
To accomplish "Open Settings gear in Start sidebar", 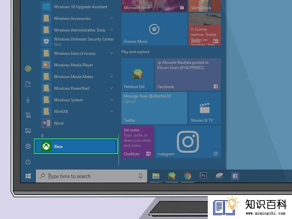I will pyautogui.click(x=28, y=146).
